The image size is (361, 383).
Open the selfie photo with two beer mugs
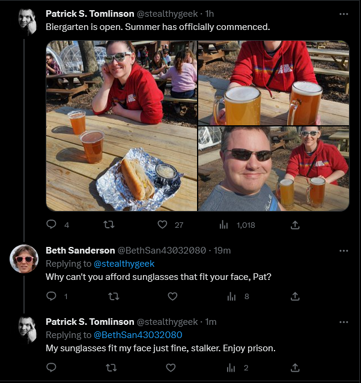(x=274, y=168)
